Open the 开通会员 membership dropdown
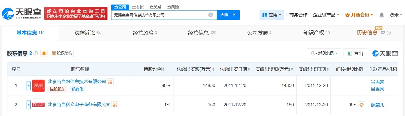 359,15
